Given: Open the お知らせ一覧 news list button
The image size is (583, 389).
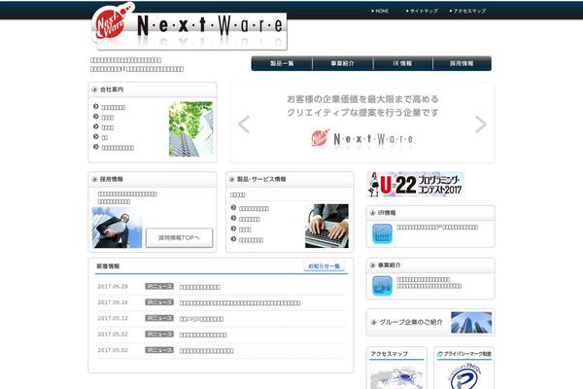Looking at the screenshot, I should point(325,266).
